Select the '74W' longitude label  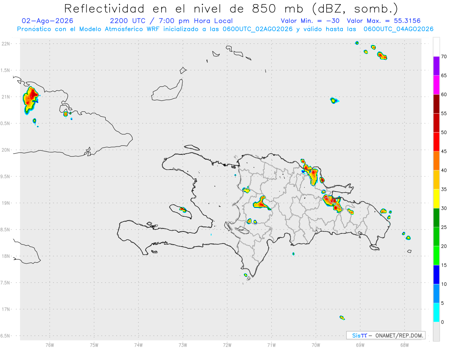tap(138, 345)
